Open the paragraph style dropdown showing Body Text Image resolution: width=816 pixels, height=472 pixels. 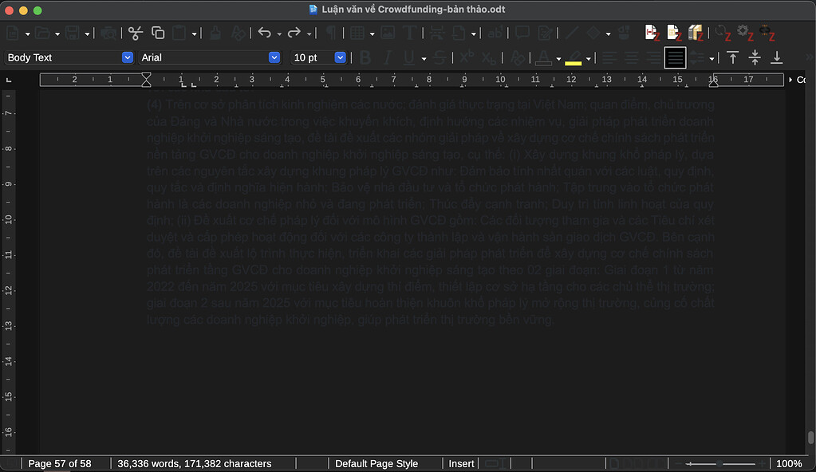click(x=127, y=57)
